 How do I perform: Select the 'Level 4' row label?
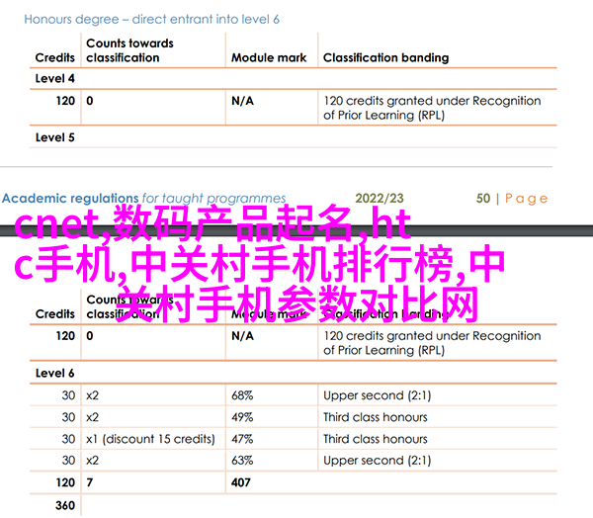click(54, 78)
